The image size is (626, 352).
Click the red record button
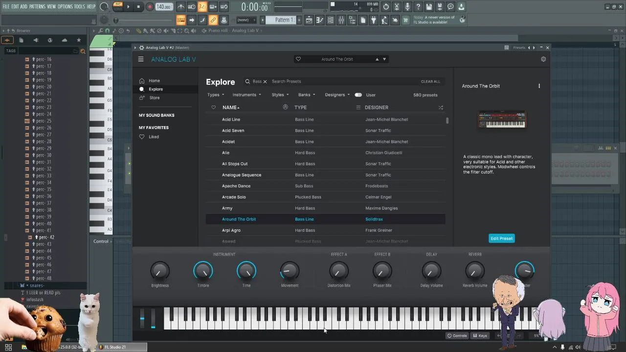[150, 7]
